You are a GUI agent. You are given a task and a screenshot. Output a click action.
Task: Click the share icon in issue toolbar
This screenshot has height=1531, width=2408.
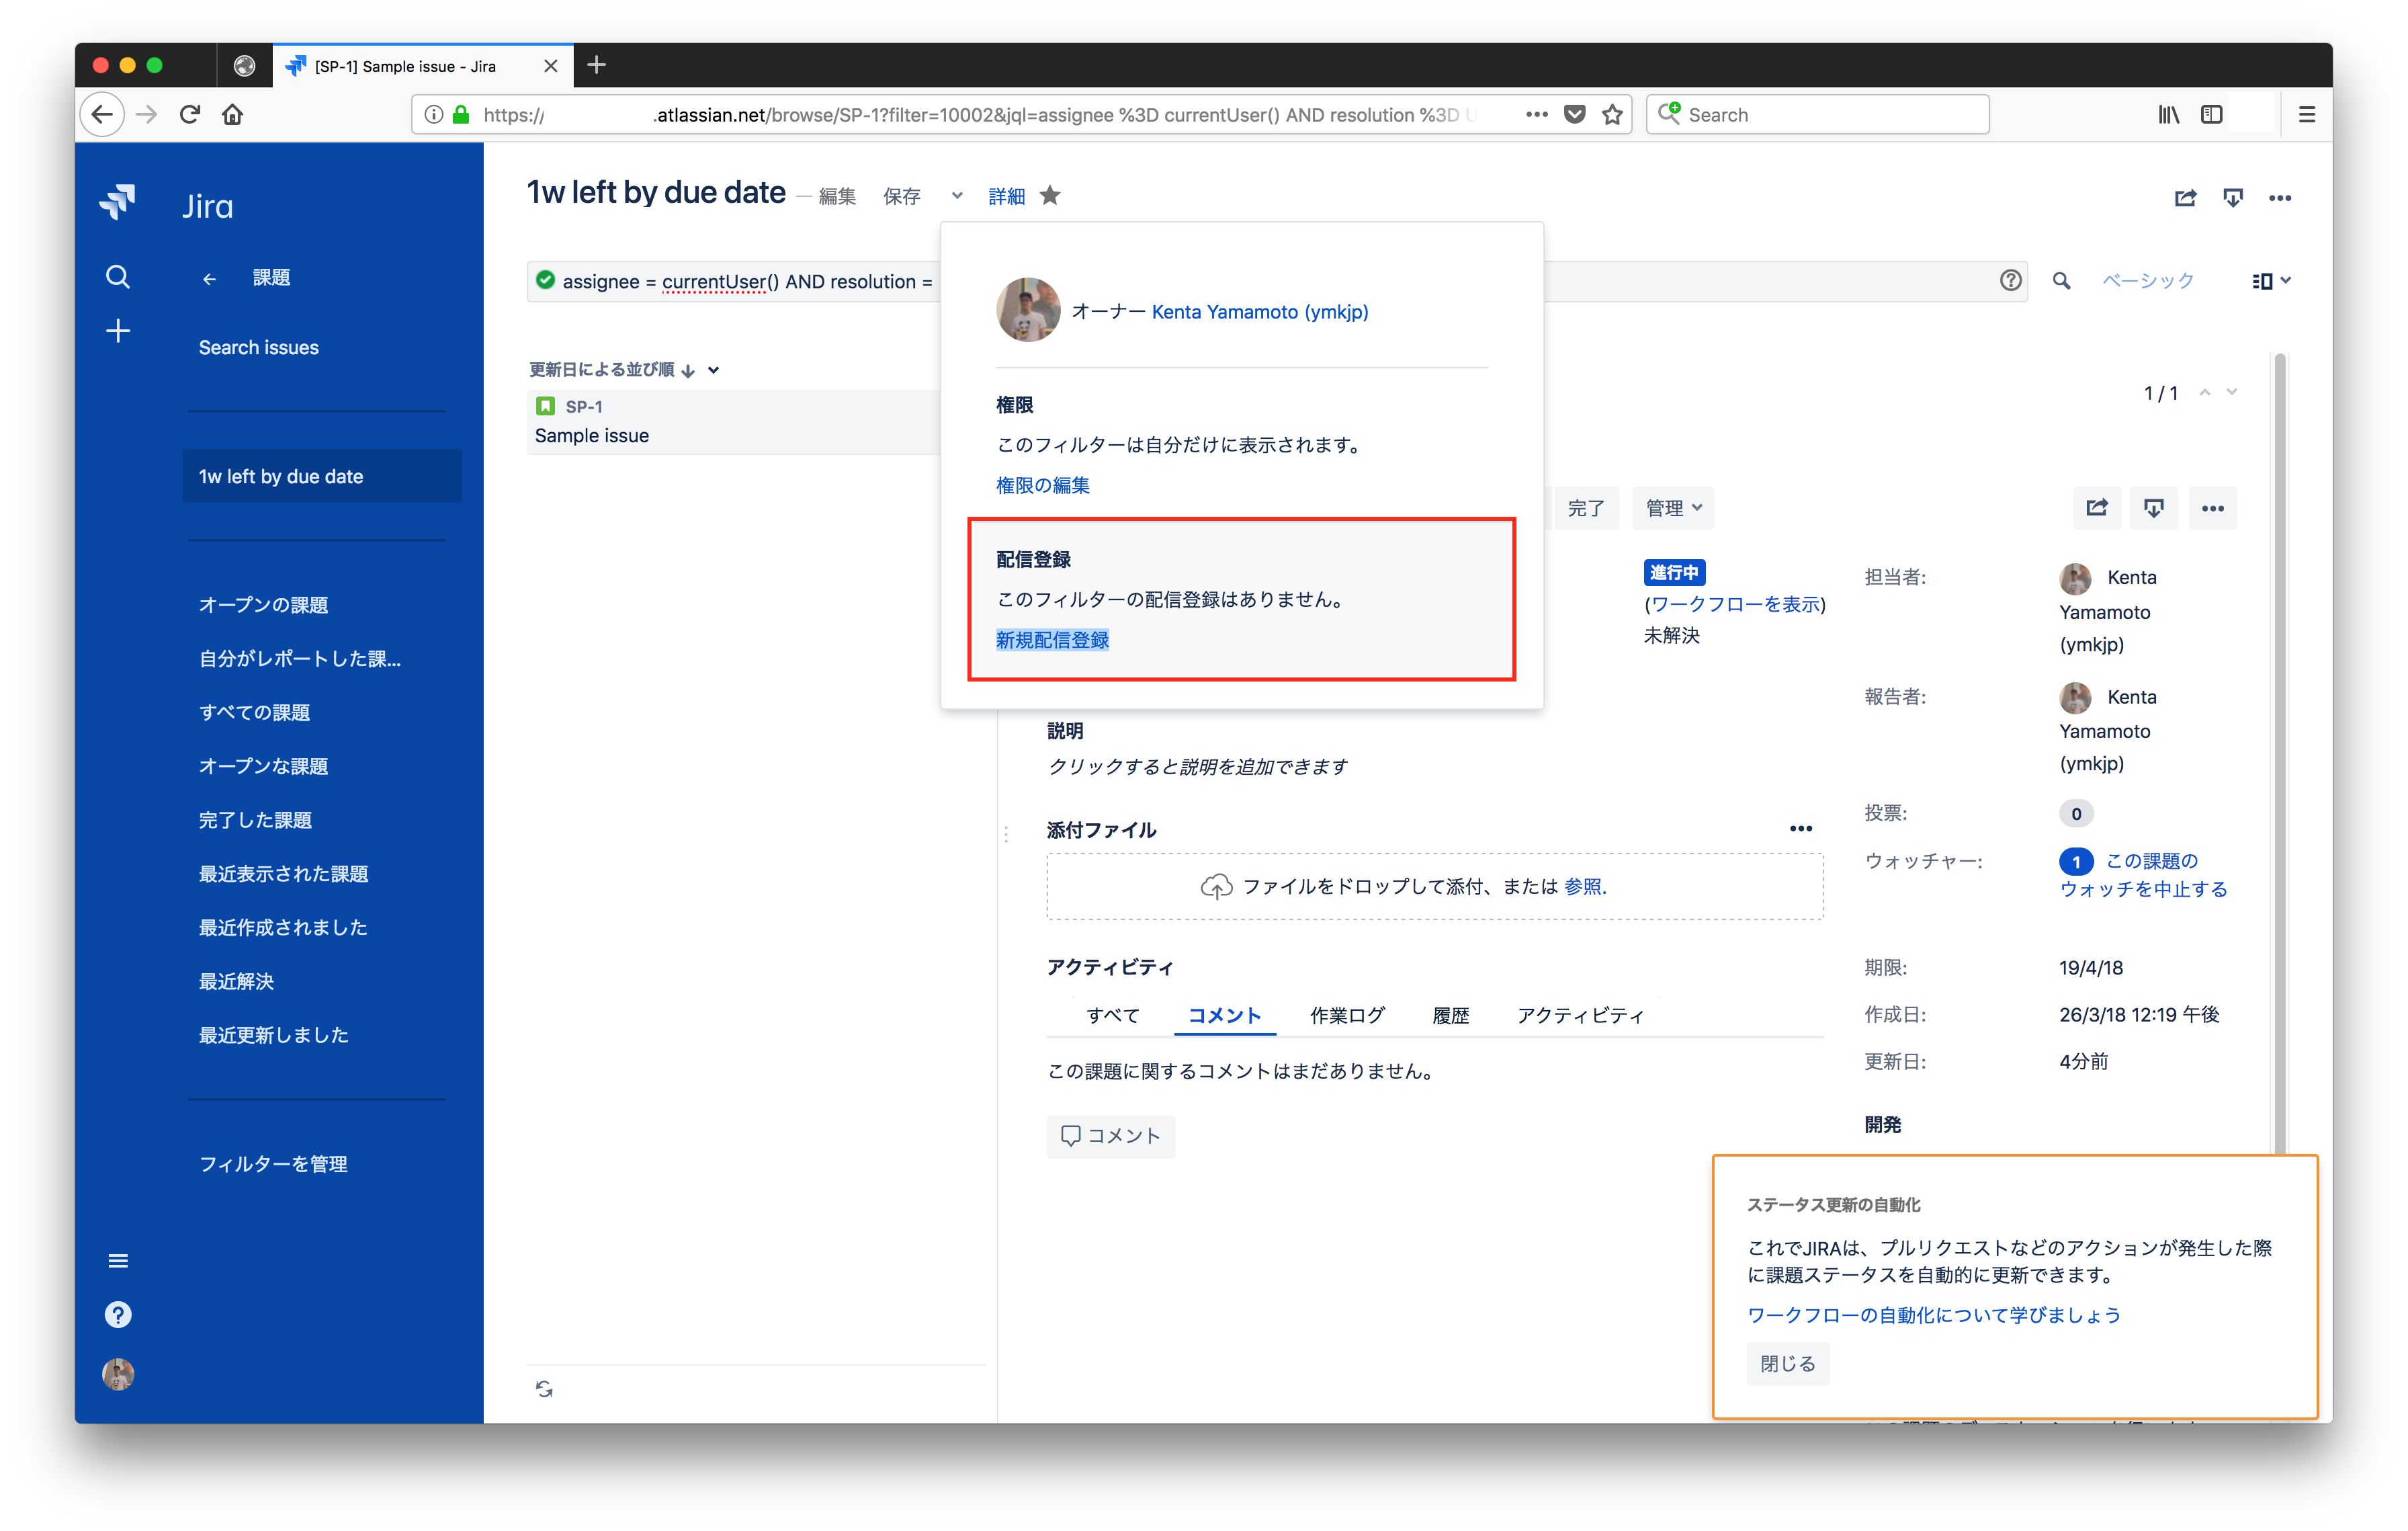coord(2097,508)
